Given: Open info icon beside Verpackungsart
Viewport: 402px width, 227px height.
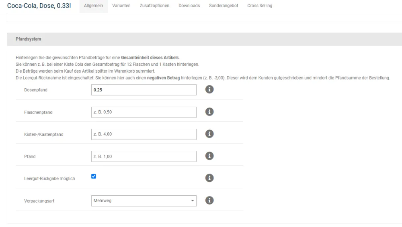Looking at the screenshot, I should (x=209, y=201).
